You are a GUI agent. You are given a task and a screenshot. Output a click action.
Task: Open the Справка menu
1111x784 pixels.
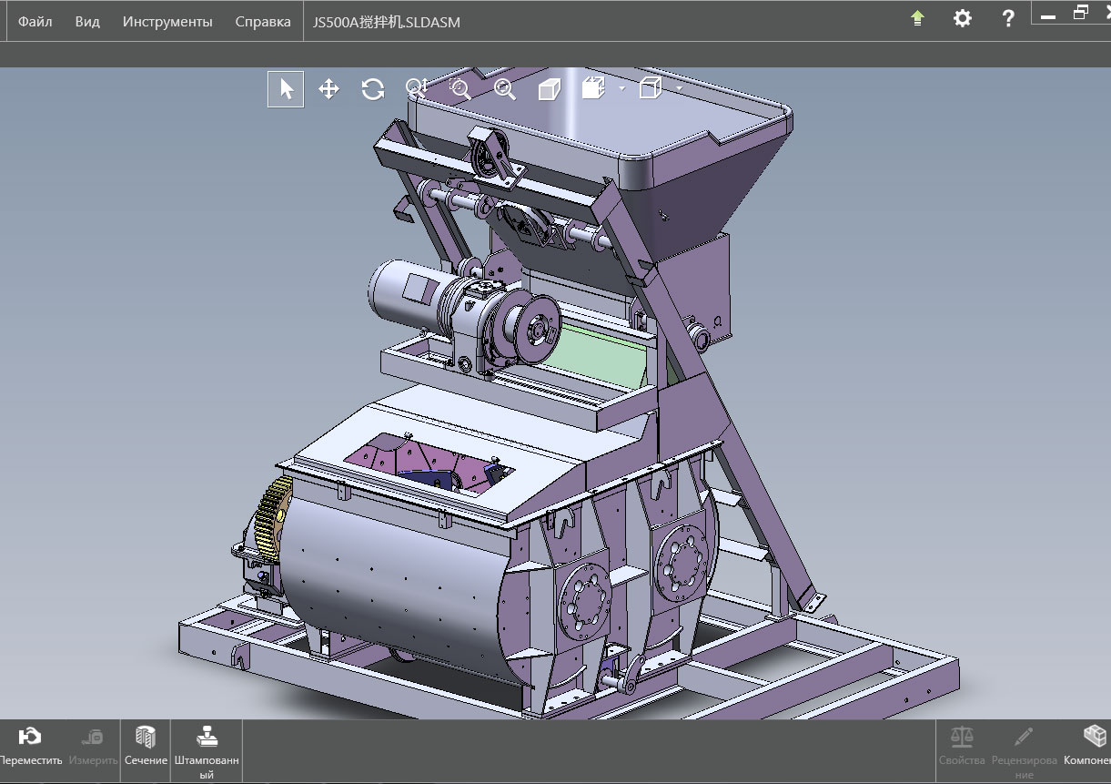pos(263,22)
